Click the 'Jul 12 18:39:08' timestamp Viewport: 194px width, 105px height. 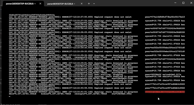point(18,40)
